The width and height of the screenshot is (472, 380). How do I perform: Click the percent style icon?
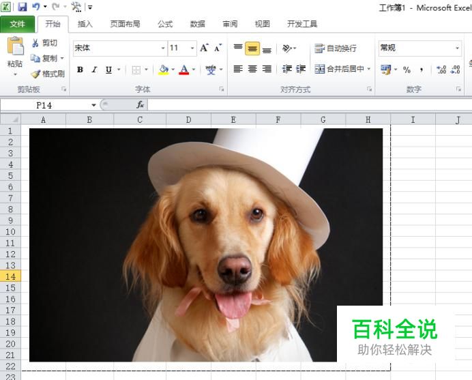[407, 70]
